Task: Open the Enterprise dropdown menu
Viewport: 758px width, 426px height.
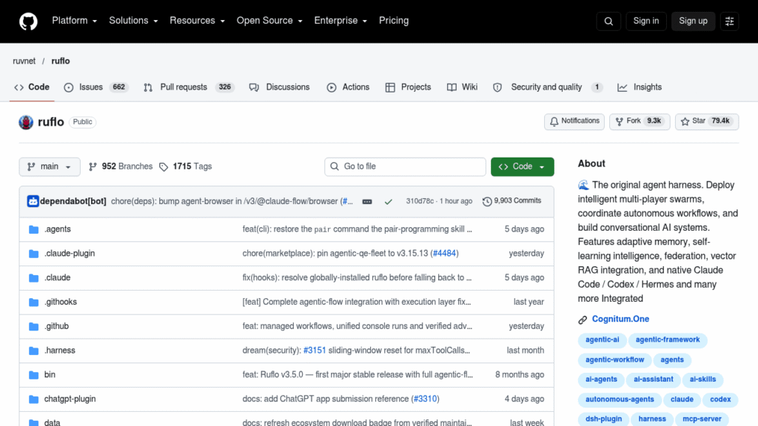Action: 341,21
